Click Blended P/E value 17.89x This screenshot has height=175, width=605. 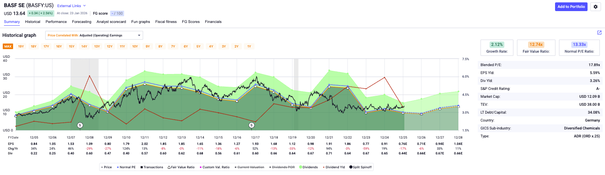[594, 65]
